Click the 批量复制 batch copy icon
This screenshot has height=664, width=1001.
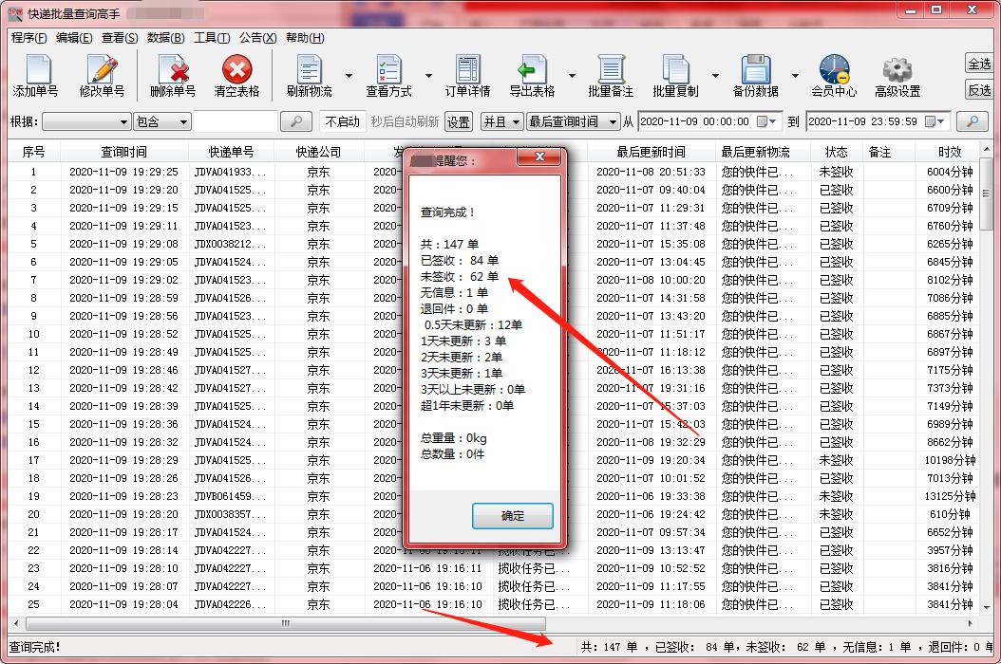(674, 74)
